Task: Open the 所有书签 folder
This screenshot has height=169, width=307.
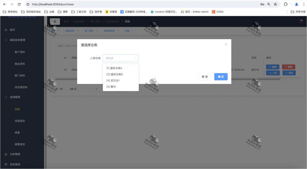Action: click(298, 12)
